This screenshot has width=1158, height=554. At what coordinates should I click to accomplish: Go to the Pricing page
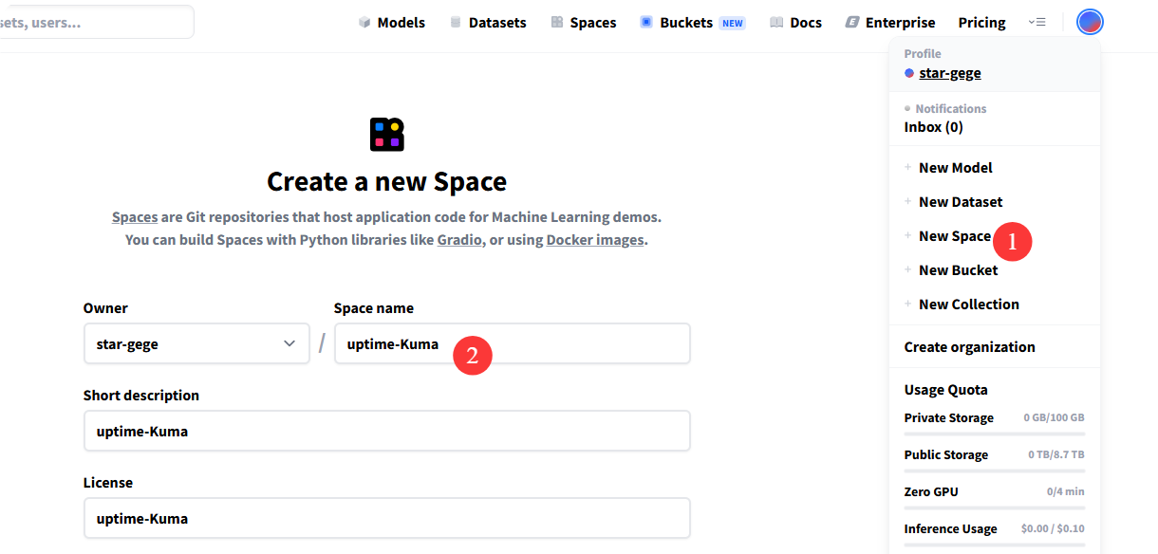click(981, 22)
